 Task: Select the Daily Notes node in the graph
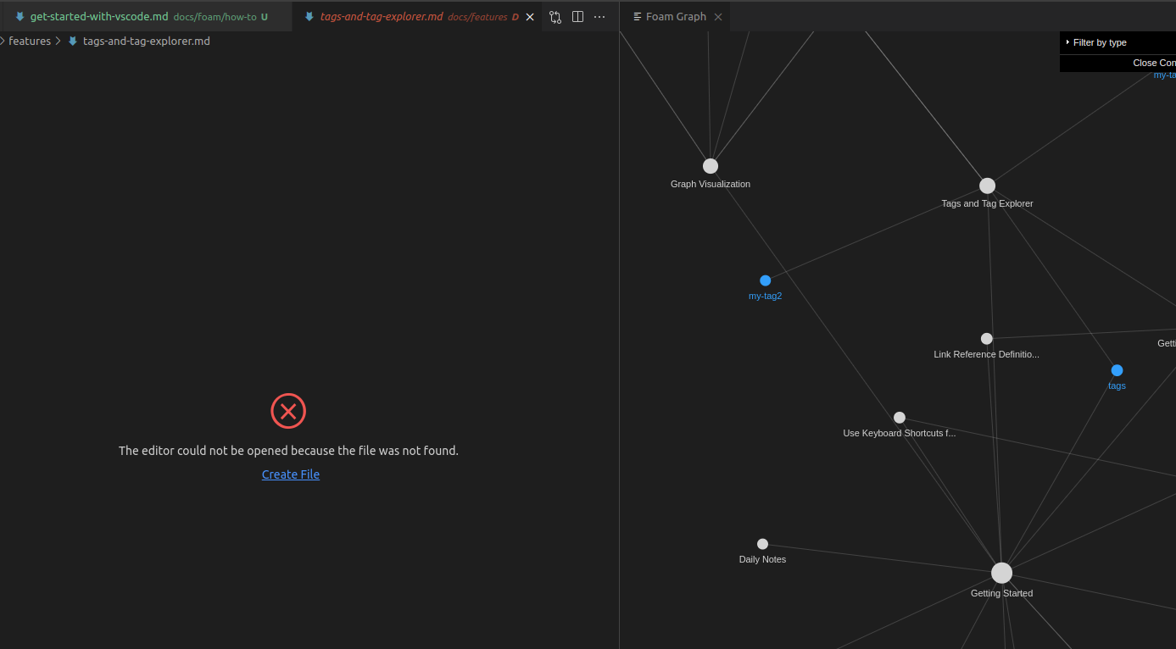761,543
